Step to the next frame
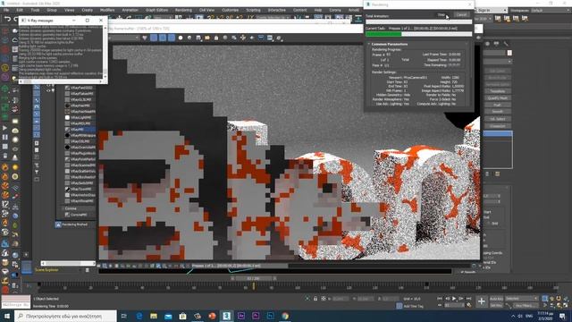 pos(461,299)
